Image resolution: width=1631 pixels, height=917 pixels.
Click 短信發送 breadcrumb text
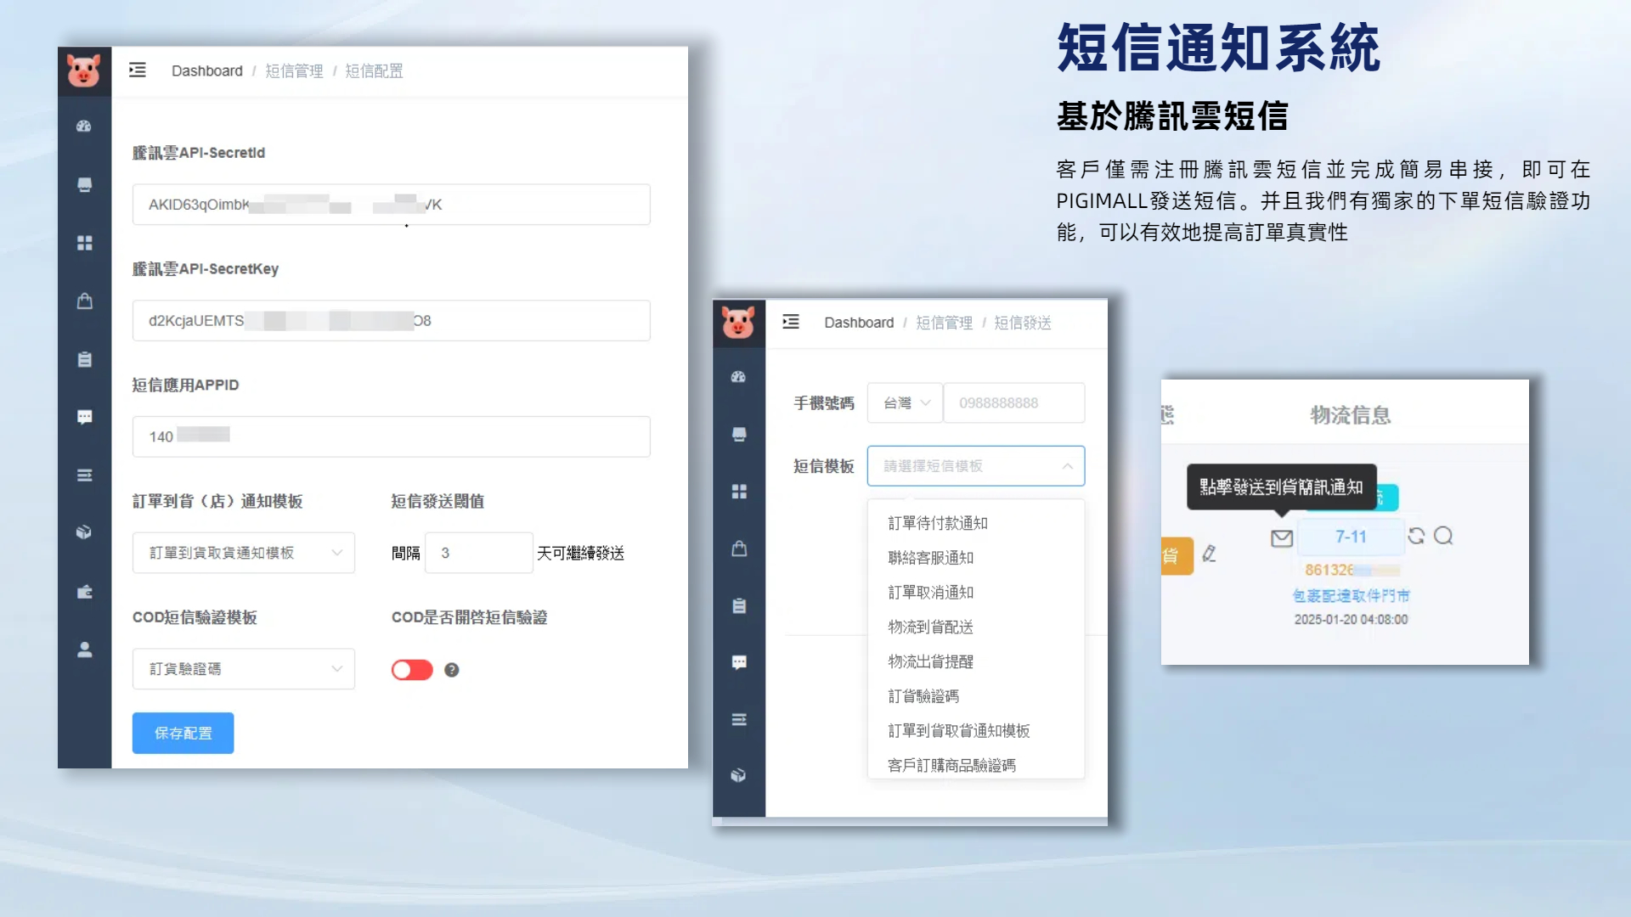pyautogui.click(x=1023, y=323)
